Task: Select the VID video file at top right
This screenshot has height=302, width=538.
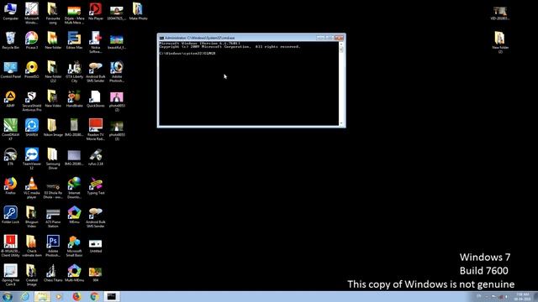Action: [499, 13]
